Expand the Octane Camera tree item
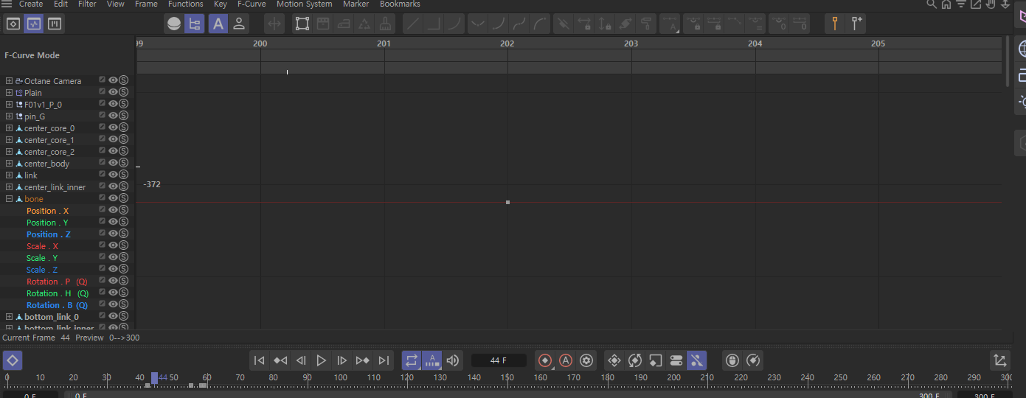1026x398 pixels. pos(9,81)
